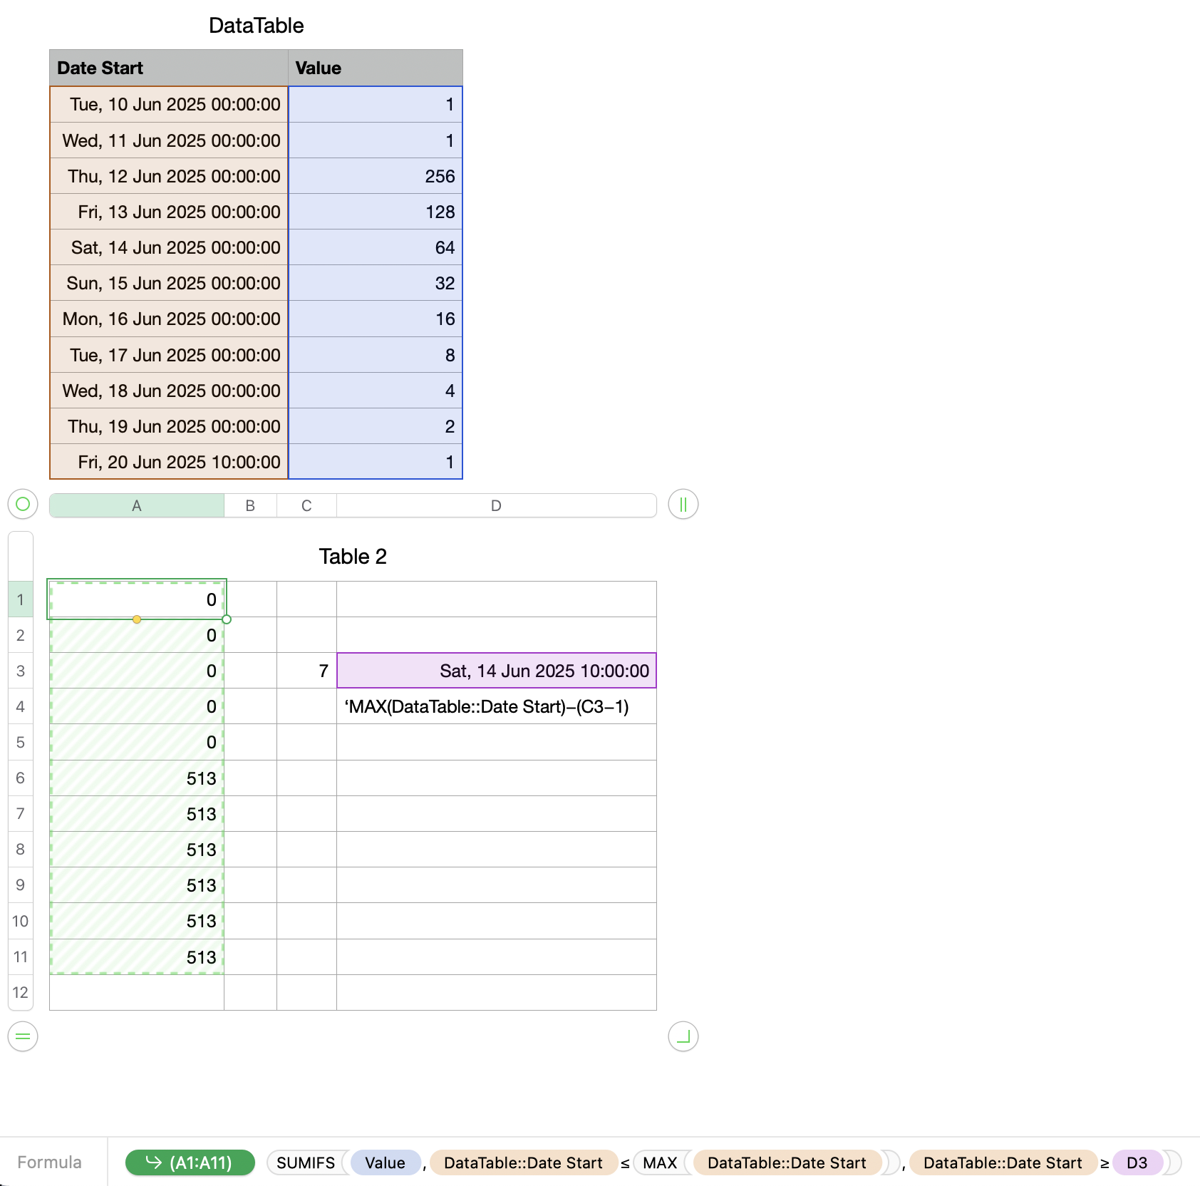
Task: Select the Tue, 10 Jun 2025 date cell
Action: [169, 105]
